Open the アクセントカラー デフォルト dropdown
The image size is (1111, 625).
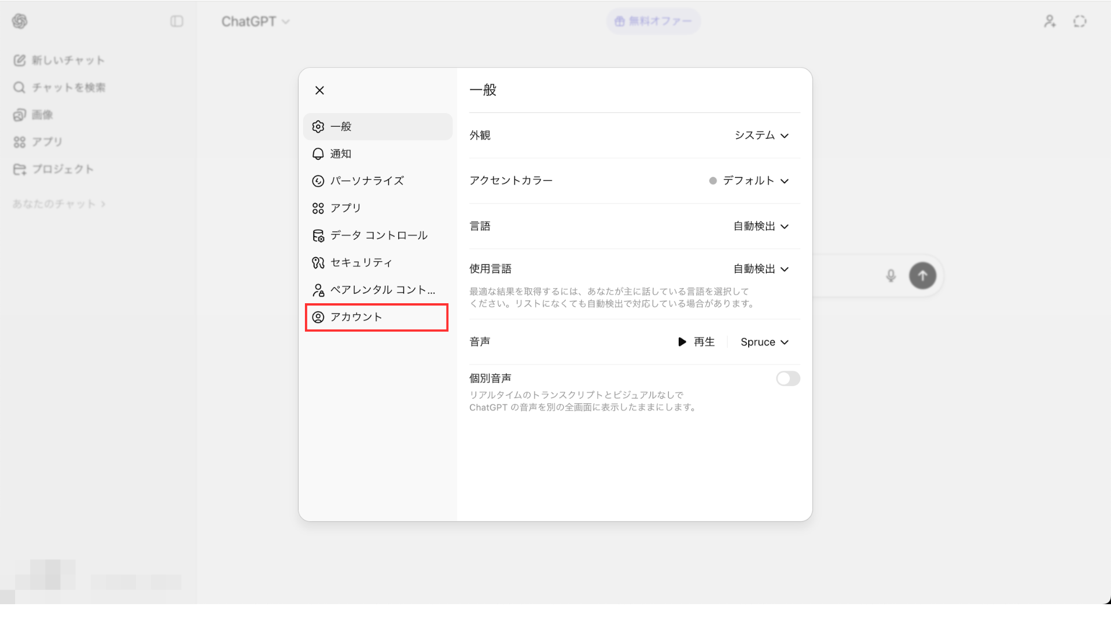tap(750, 181)
